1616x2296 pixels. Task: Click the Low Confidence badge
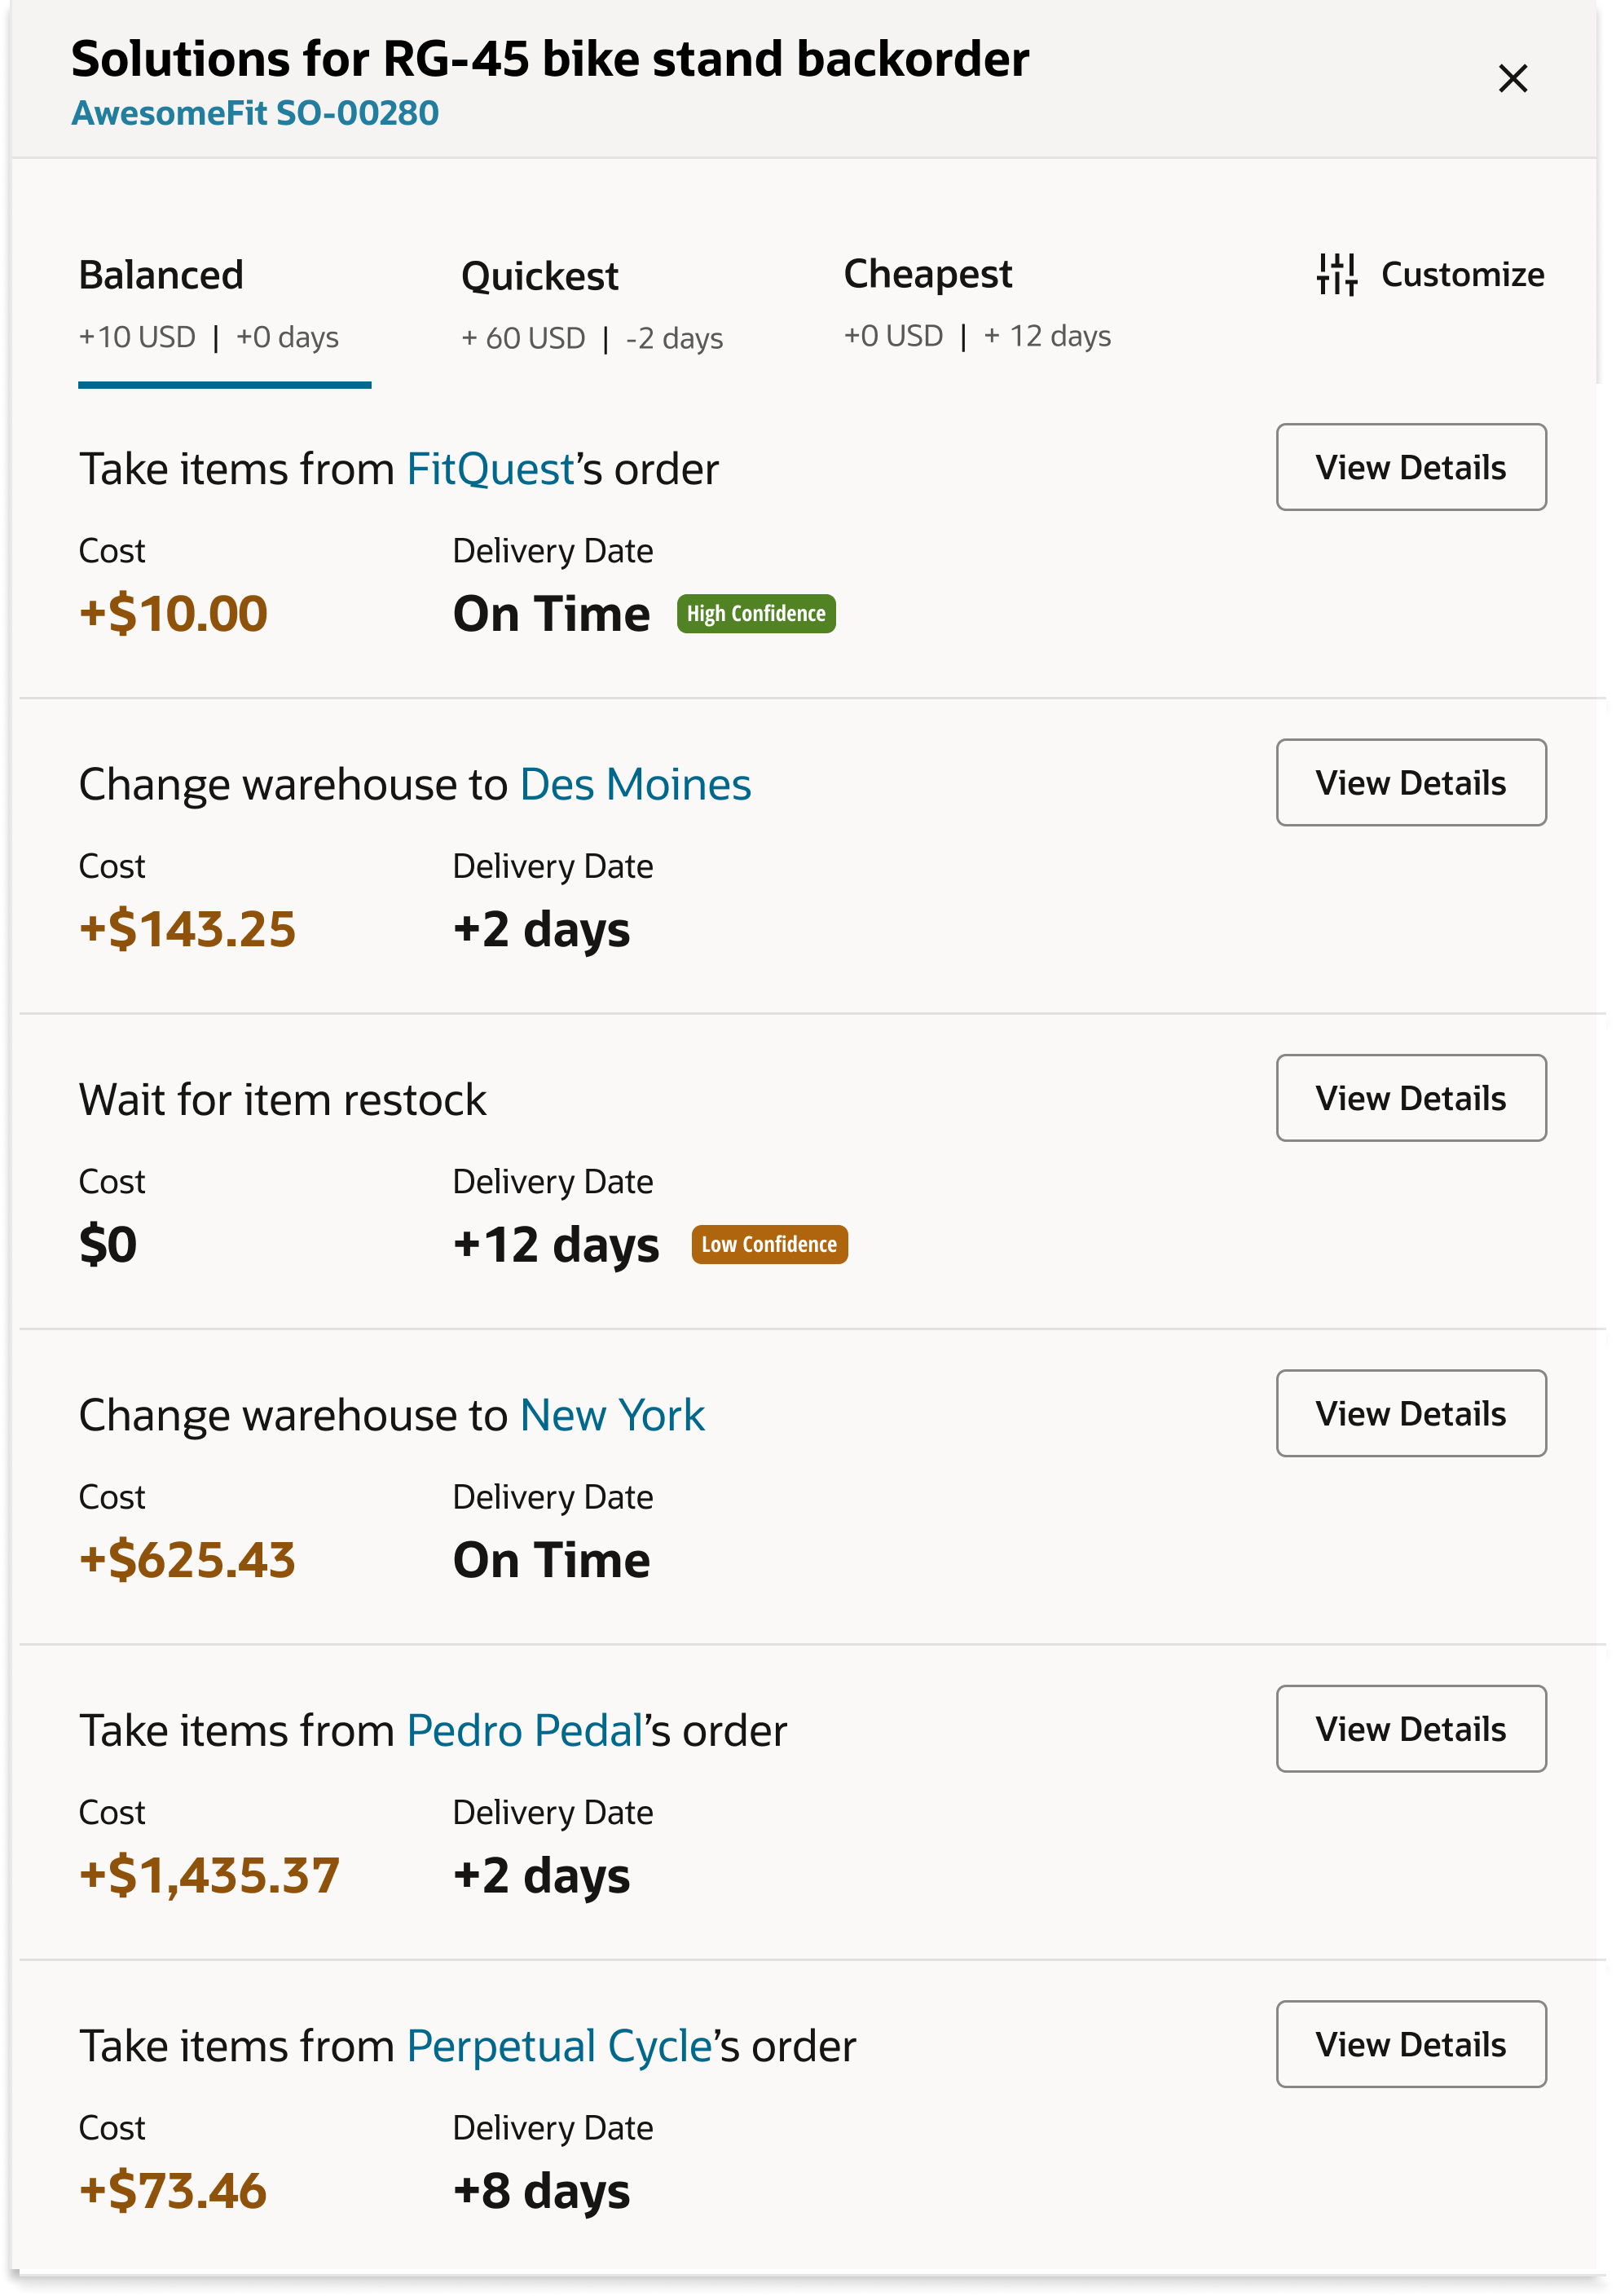[769, 1245]
